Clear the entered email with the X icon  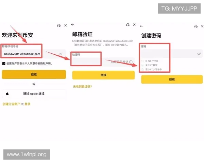click(61, 54)
